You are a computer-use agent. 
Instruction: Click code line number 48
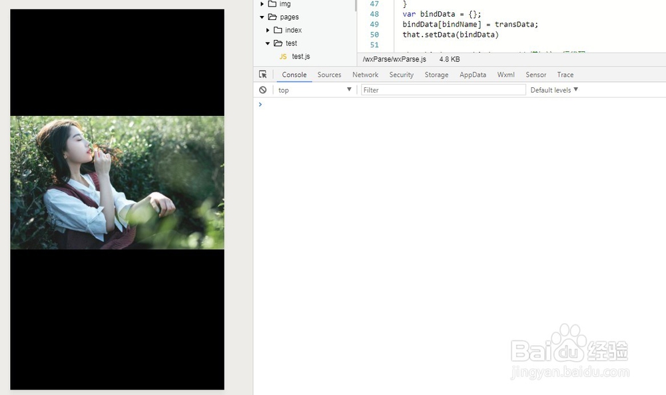(374, 14)
